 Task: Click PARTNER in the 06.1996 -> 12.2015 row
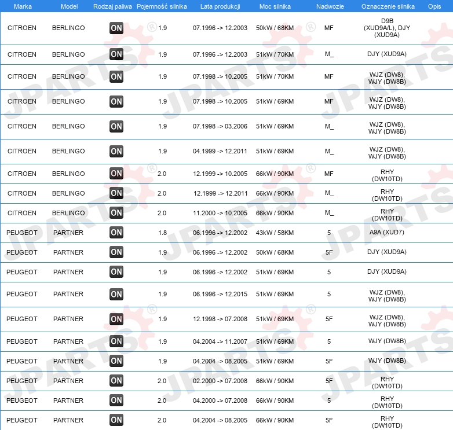point(68,294)
